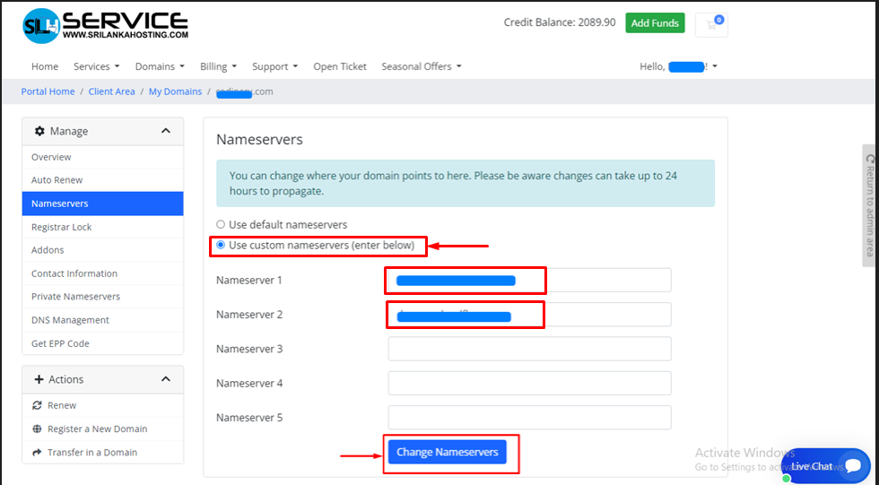Select Use default nameservers radio button
The height and width of the screenshot is (485, 879).
[x=221, y=224]
